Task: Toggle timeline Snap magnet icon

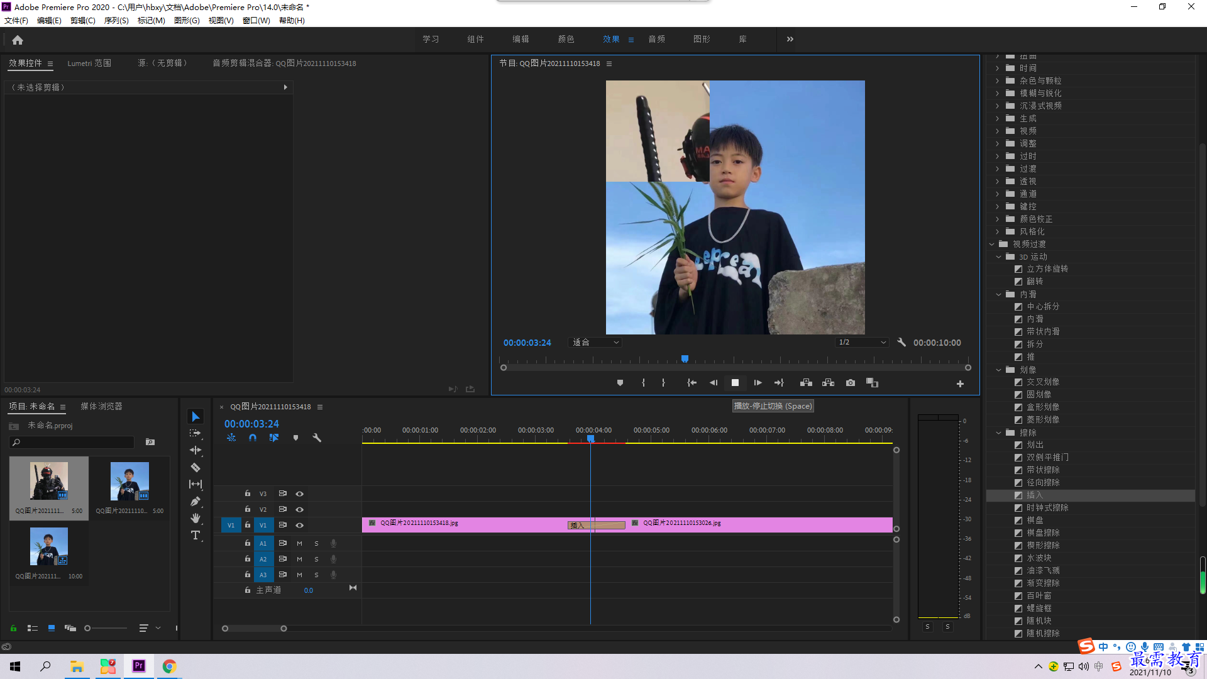Action: [x=252, y=438]
